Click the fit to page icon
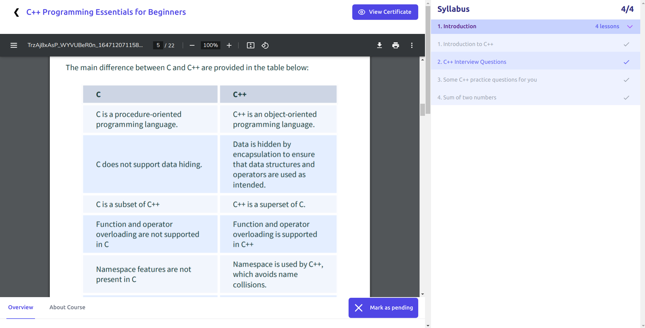645x328 pixels. pos(251,45)
